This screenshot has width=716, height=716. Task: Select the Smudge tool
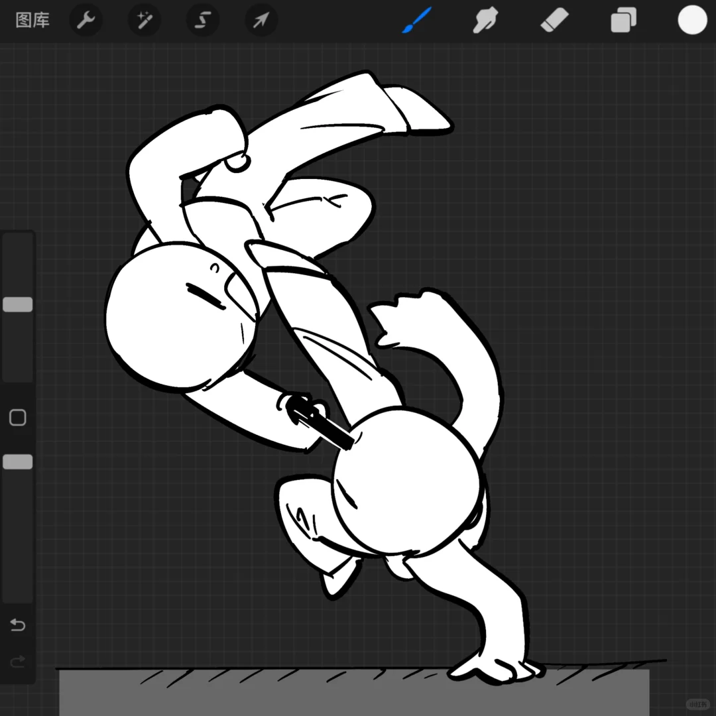tap(485, 20)
